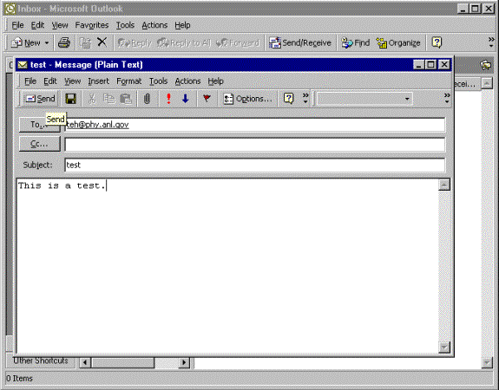Click the Print icon in Outlook toolbar
Screen dimensions: 499x390
click(64, 42)
